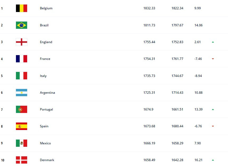Click the Belgium flag icon
Image resolution: width=228 pixels, height=167 pixels.
click(22, 8)
